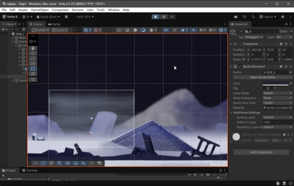This screenshot has height=186, width=294.
Task: Stop play mode with the Play button
Action: coord(155,17)
